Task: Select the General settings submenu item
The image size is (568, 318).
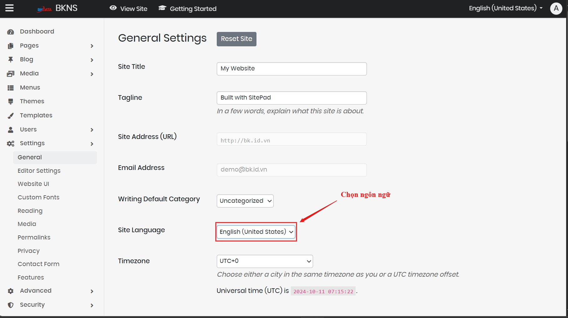Action: pos(55,157)
